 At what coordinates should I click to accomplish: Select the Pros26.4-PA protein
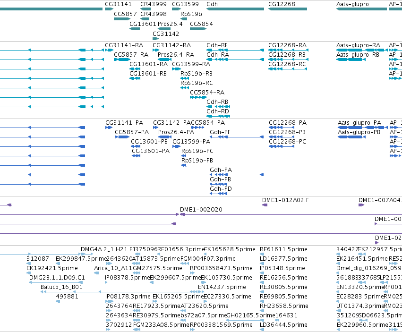164,137
